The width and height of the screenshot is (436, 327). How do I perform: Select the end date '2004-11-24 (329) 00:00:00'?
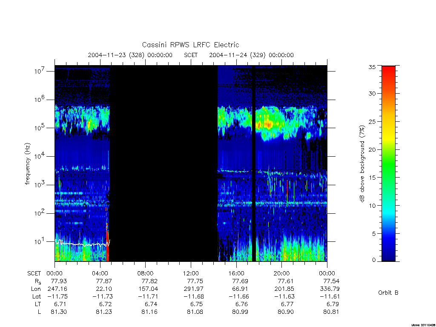pyautogui.click(x=251, y=55)
